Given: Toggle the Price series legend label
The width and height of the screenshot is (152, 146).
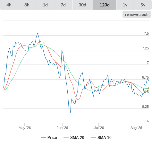Looking at the screenshot, I should click(52, 138).
